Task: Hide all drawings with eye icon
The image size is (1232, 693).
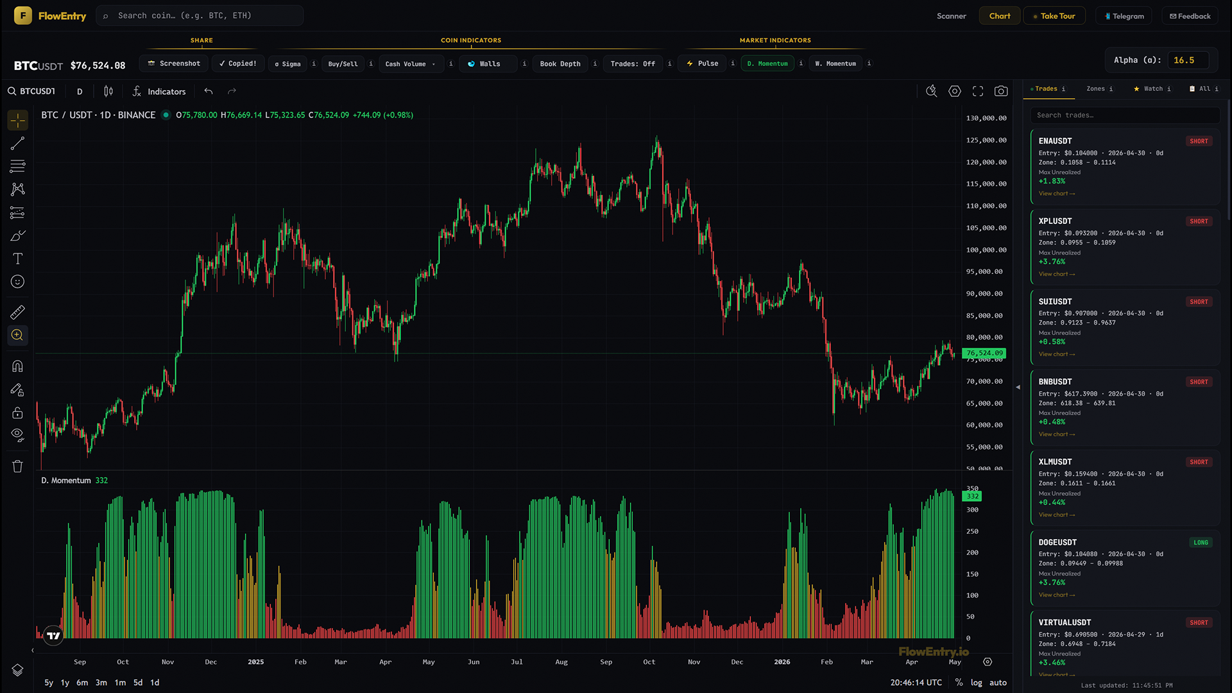Action: 17,436
